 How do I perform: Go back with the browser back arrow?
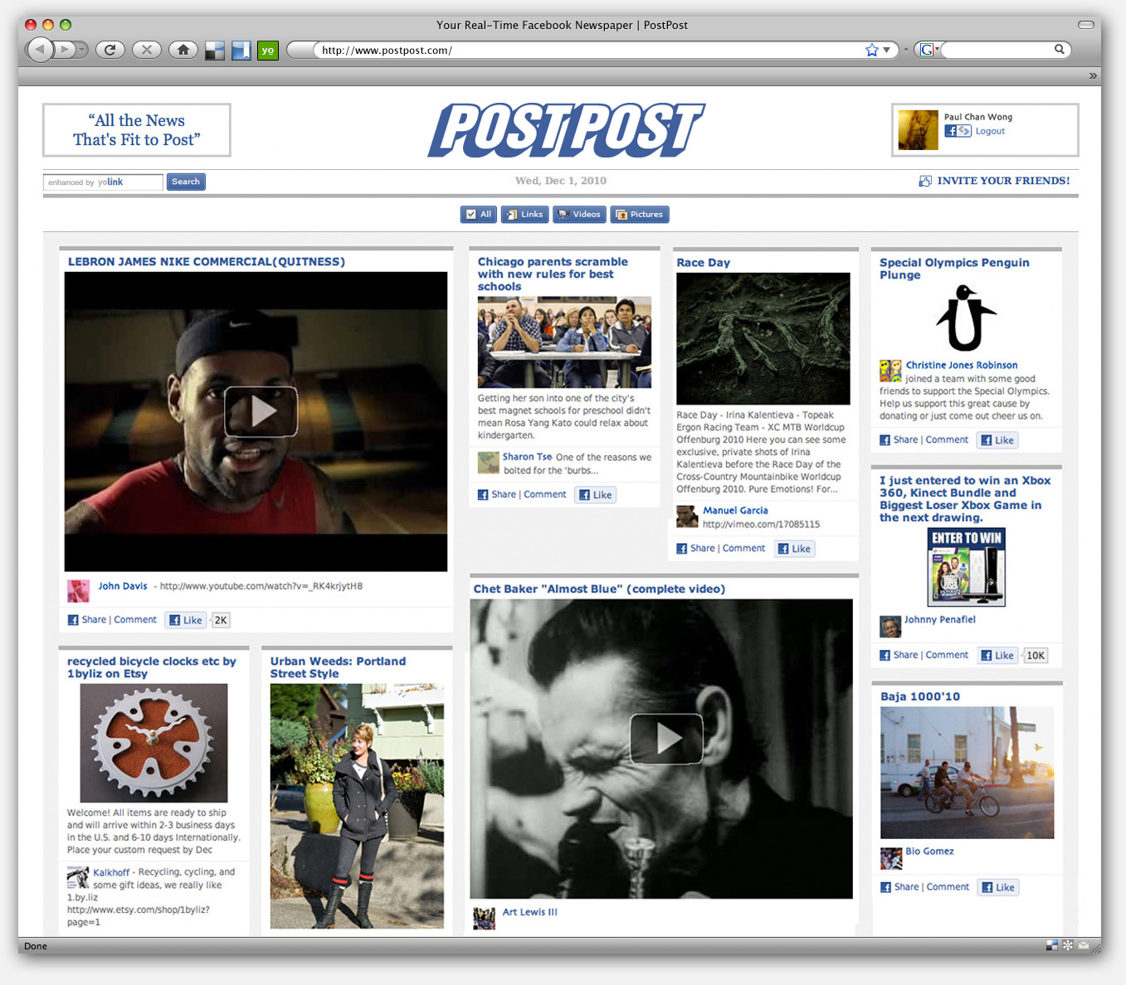[x=40, y=50]
